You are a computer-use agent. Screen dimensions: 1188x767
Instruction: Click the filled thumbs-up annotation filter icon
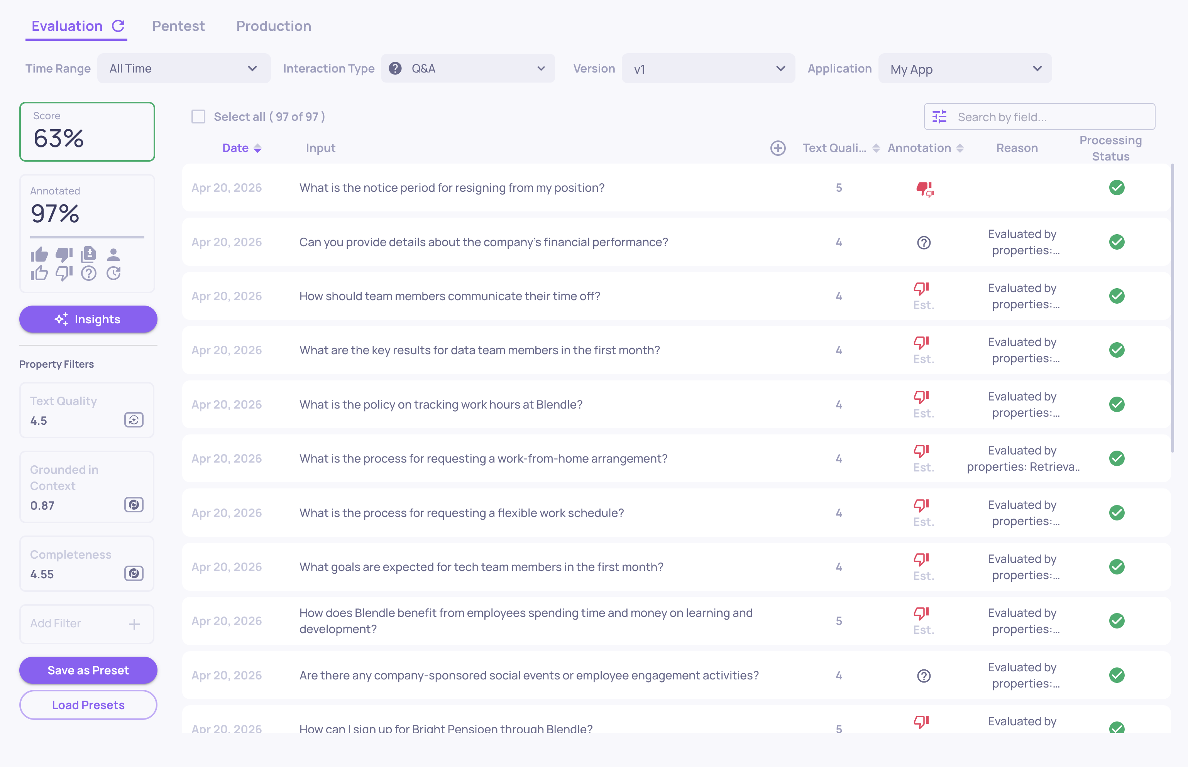tap(39, 255)
